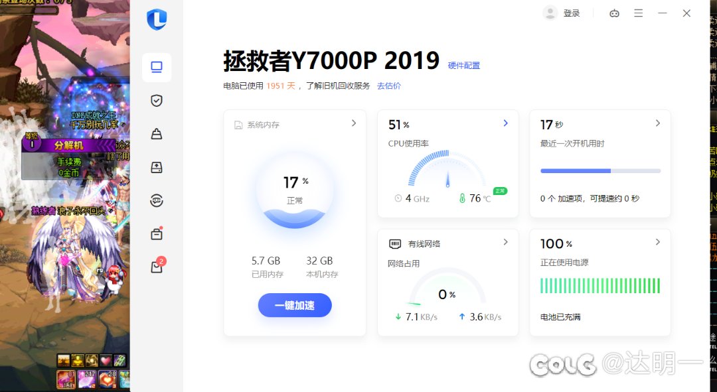This screenshot has width=717, height=392.
Task: Open the computer overview sidebar icon
Action: [x=157, y=67]
